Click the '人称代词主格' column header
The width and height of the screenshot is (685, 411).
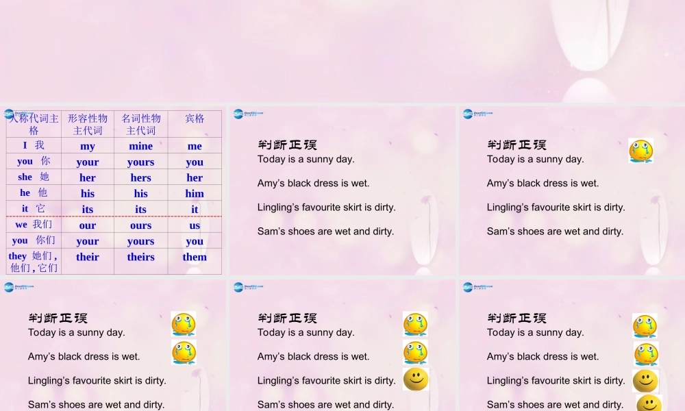34,124
